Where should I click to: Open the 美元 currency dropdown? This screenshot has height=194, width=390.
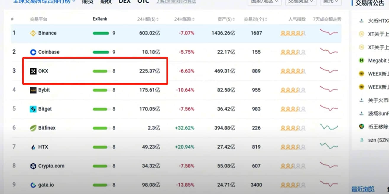pyautogui.click(x=330, y=1)
